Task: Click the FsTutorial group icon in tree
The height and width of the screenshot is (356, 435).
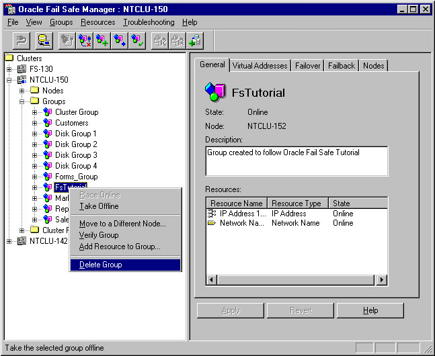Action: pyautogui.click(x=48, y=187)
